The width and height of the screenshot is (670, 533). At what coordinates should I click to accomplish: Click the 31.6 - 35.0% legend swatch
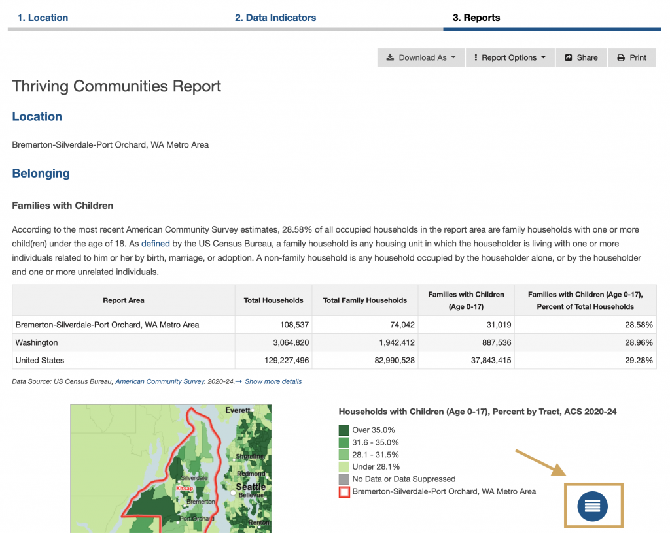[344, 443]
